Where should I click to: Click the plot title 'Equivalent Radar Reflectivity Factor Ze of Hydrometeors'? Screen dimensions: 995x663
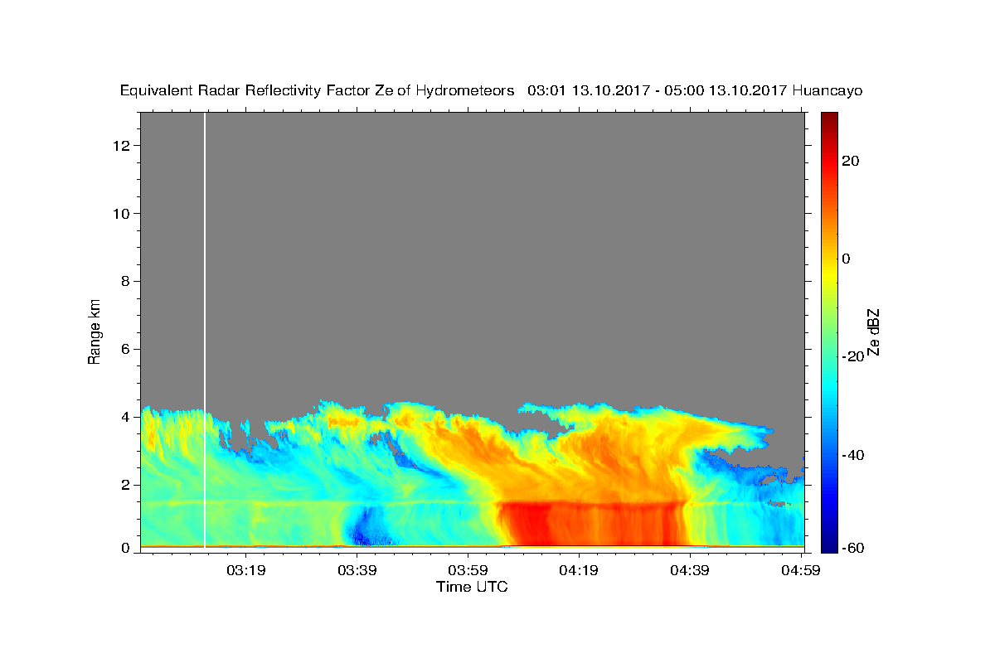coord(318,90)
